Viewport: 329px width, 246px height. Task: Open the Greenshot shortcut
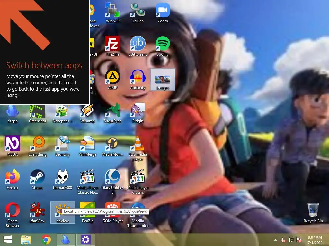point(37,114)
